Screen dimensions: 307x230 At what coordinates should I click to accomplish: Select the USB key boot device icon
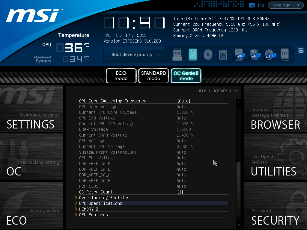click(177, 55)
